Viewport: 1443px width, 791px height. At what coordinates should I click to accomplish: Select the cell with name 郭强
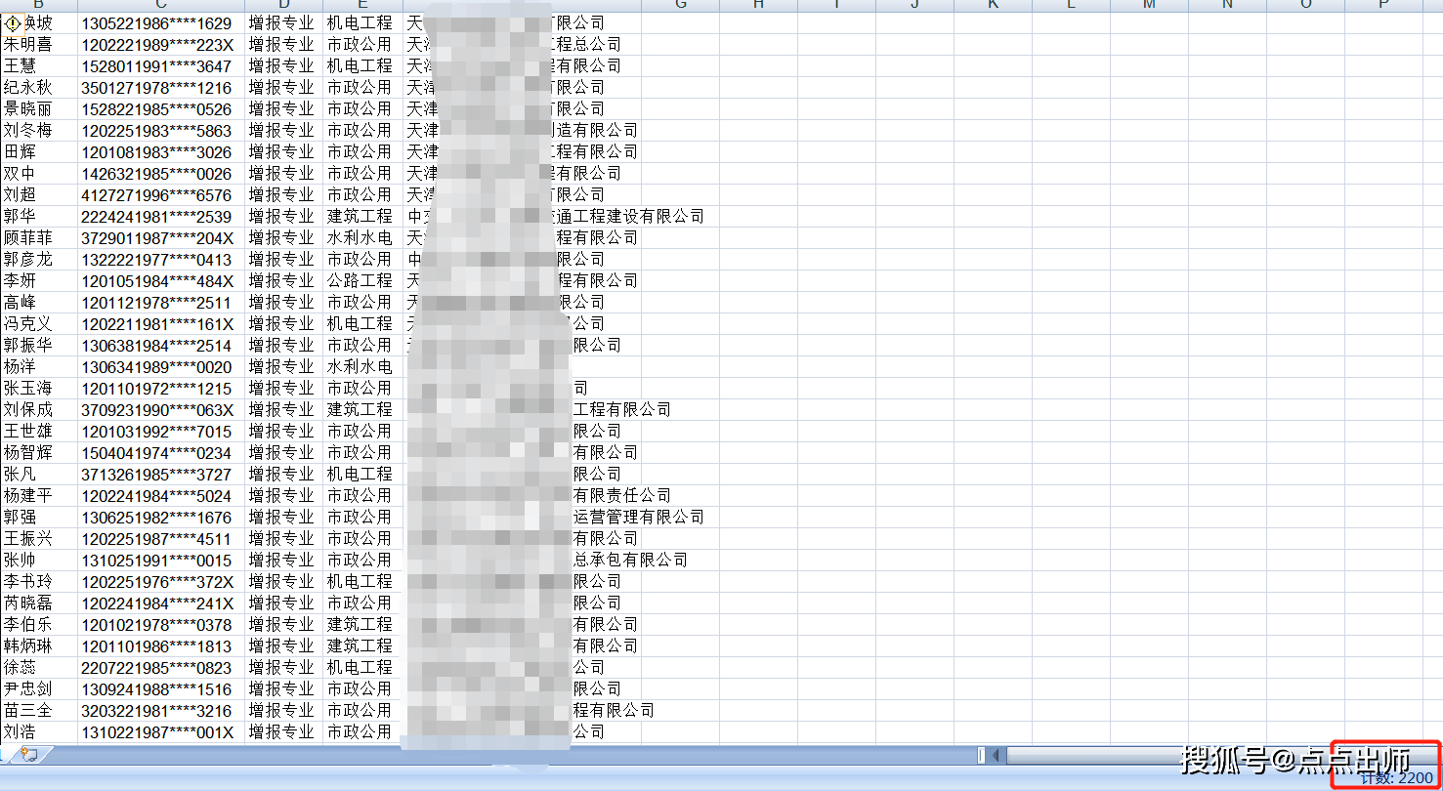point(39,517)
